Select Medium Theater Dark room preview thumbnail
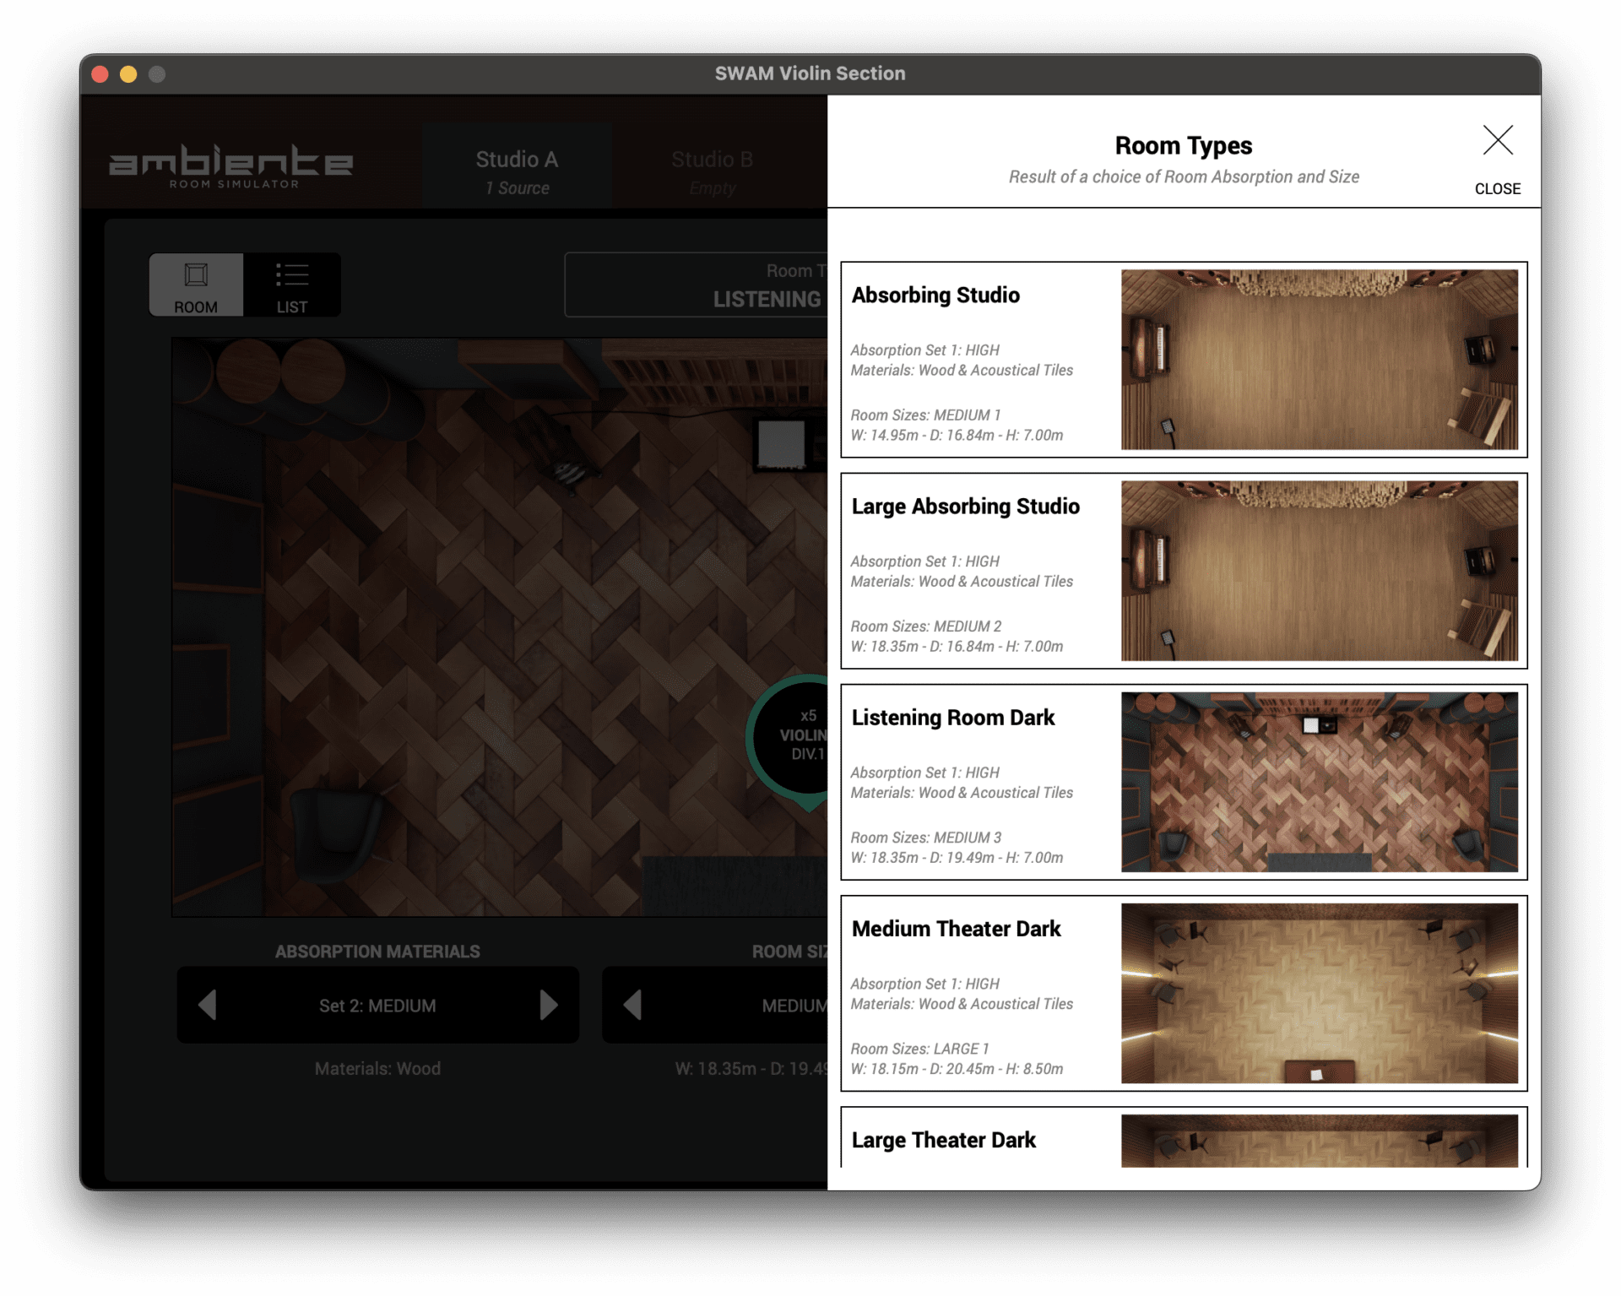This screenshot has height=1296, width=1621. pos(1320,994)
